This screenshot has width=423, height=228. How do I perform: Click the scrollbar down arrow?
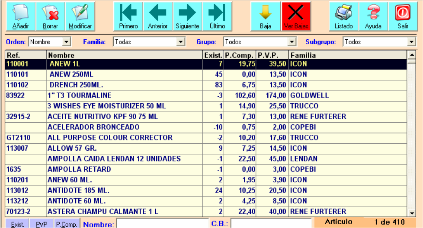point(412,213)
